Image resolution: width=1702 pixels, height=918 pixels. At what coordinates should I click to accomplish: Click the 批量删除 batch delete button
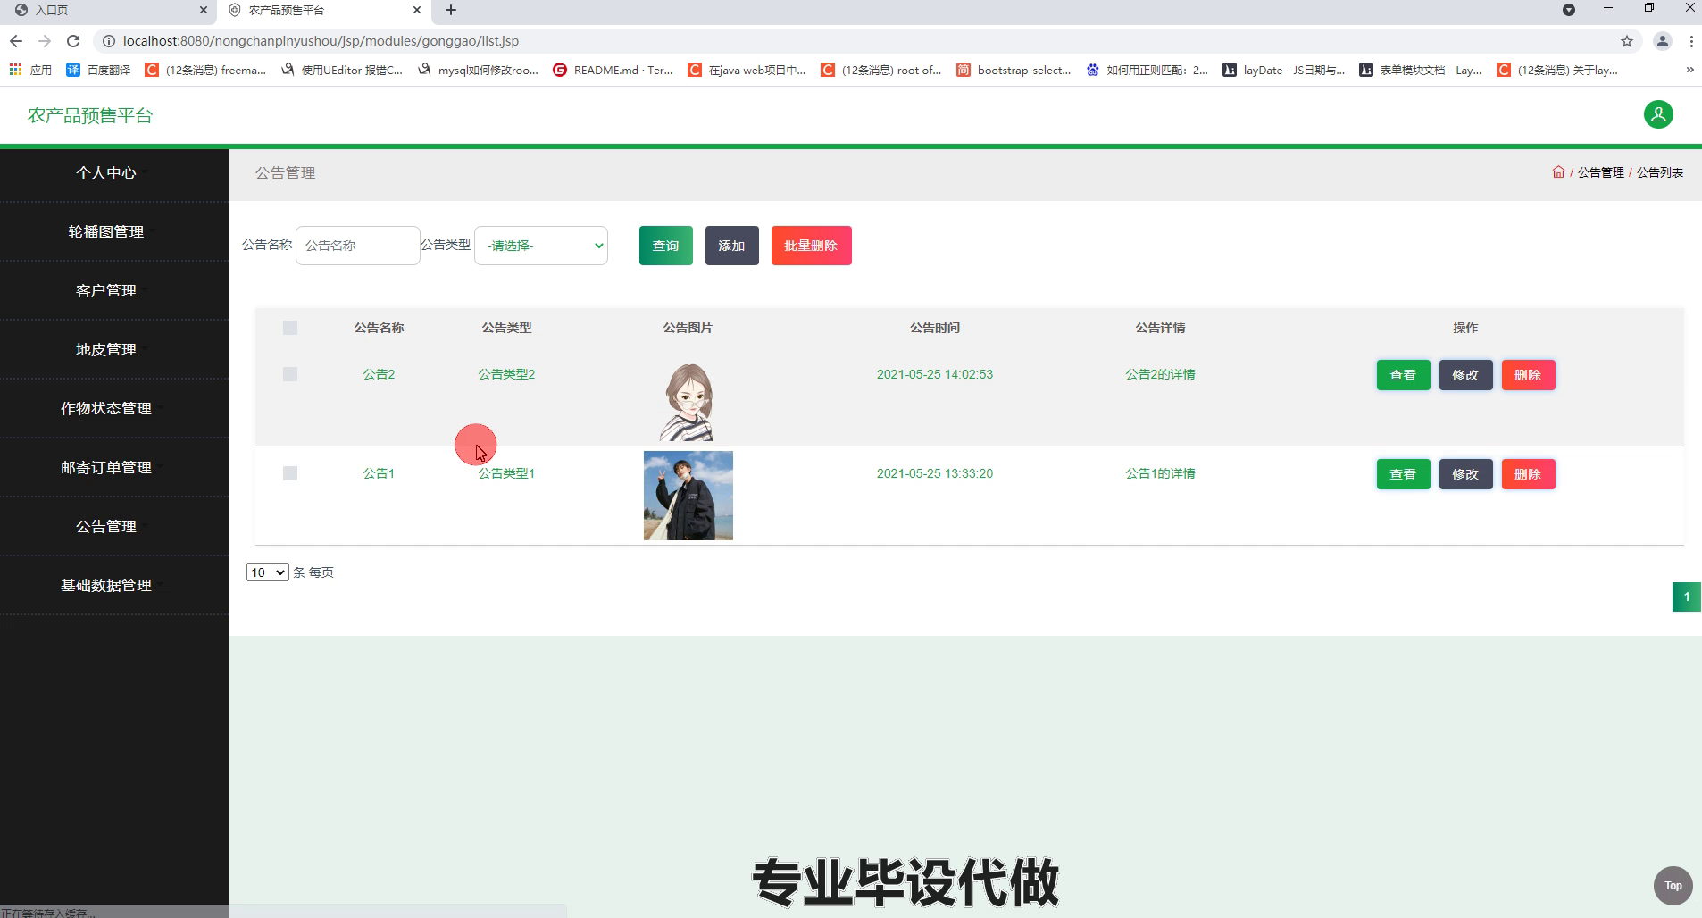811,246
